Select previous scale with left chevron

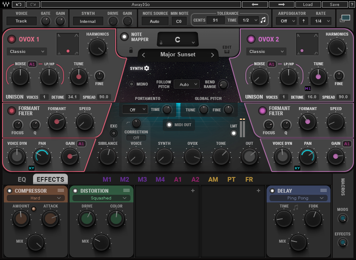point(144,55)
